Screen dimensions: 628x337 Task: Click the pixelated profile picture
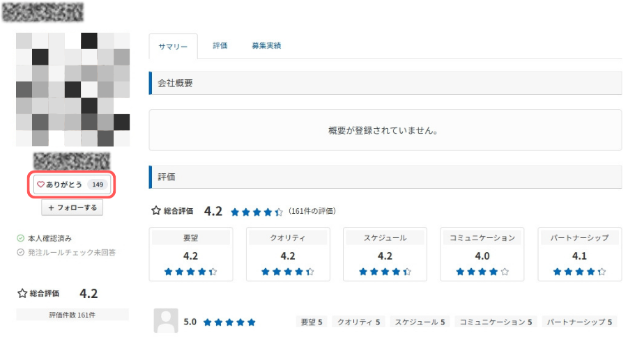click(73, 89)
